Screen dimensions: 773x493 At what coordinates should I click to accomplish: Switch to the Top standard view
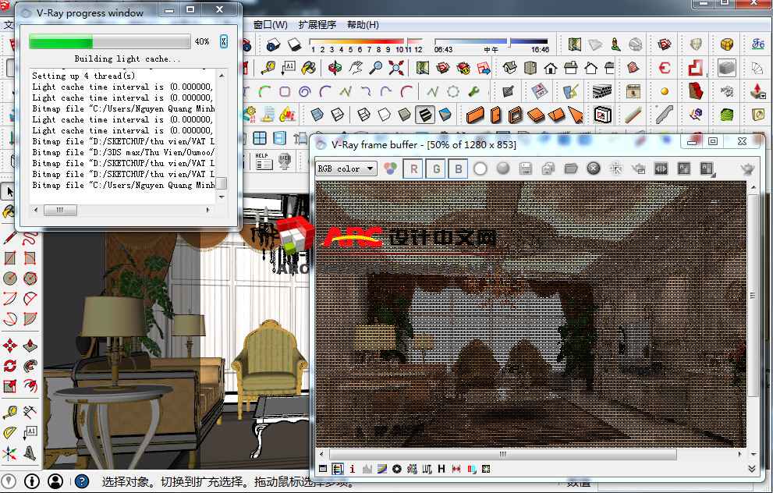click(530, 68)
